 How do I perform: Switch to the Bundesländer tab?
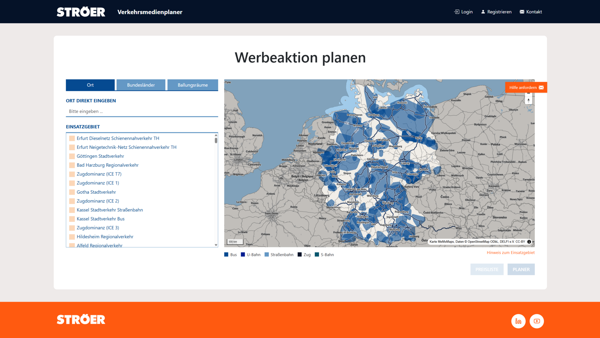[x=141, y=85]
